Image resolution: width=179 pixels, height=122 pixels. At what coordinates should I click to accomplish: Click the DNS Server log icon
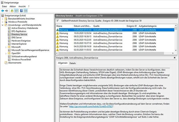(9, 37)
